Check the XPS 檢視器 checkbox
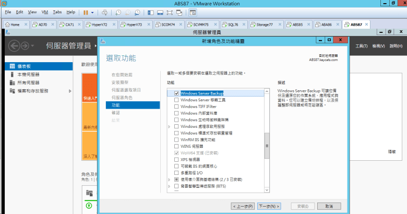 coord(176,159)
